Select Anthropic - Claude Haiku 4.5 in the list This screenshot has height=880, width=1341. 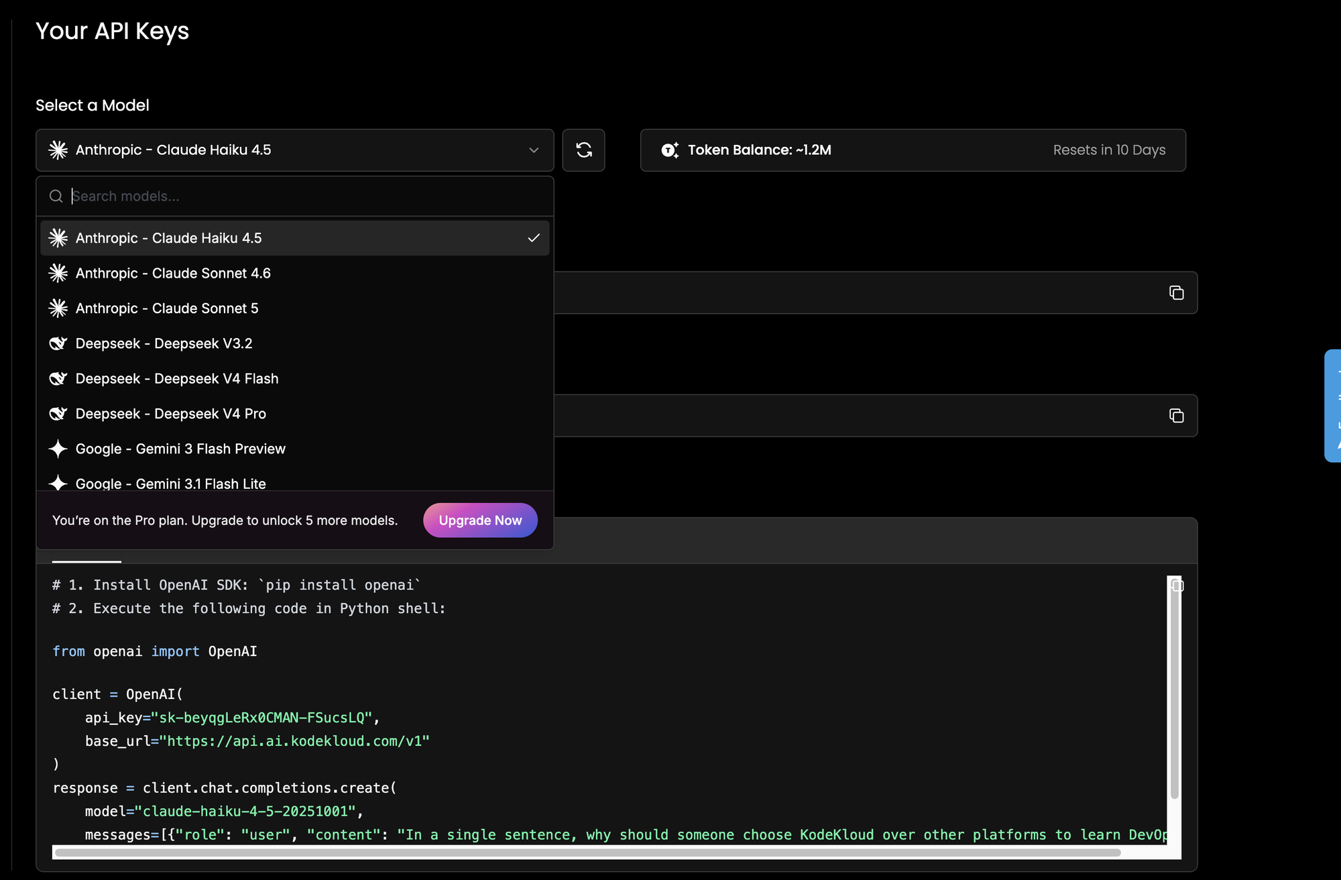(x=295, y=238)
